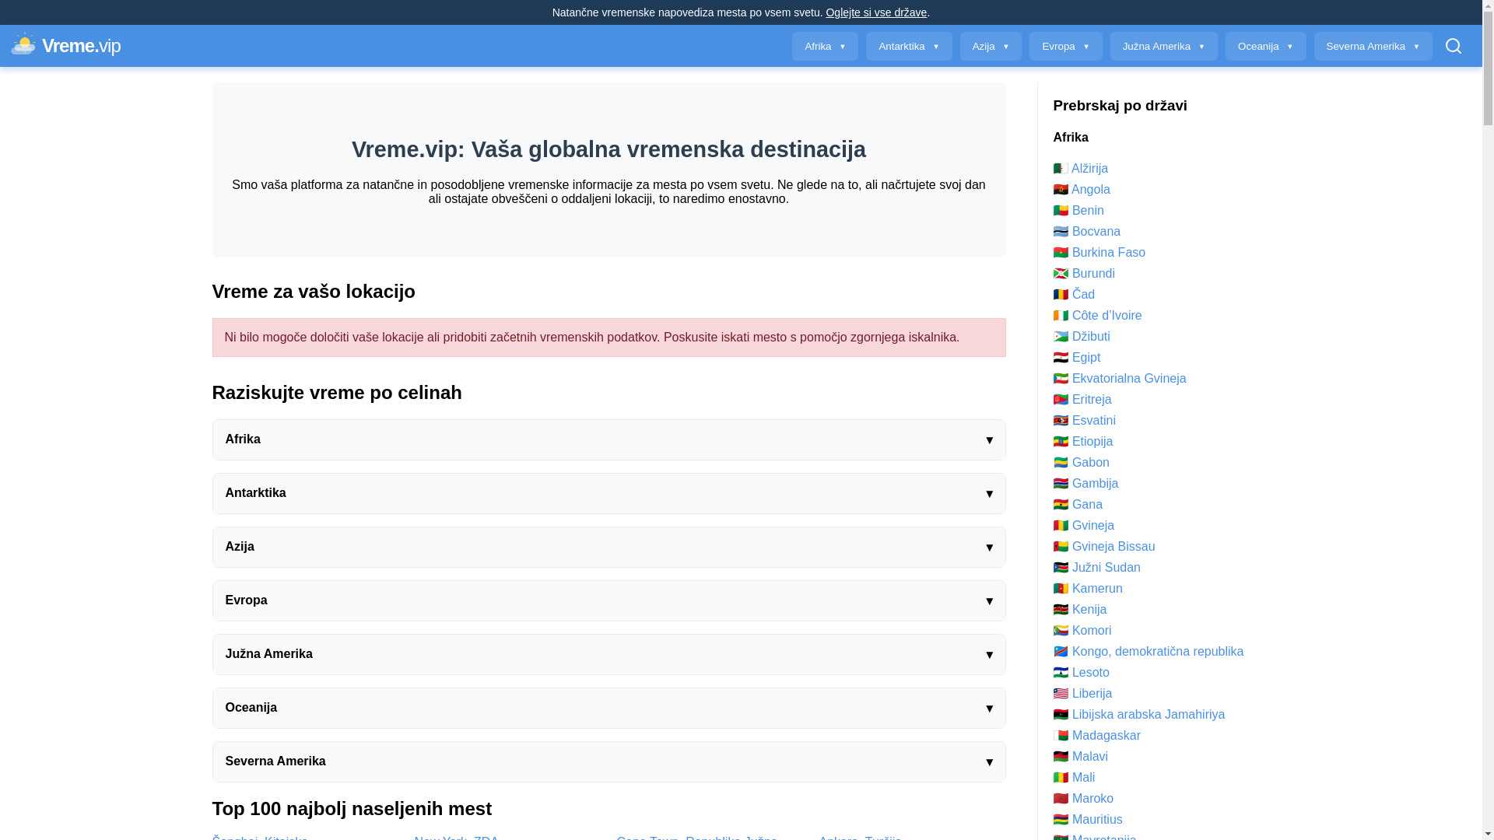The image size is (1494, 840).
Task: Open the New York, ZDA city link
Action: [x=456, y=837]
